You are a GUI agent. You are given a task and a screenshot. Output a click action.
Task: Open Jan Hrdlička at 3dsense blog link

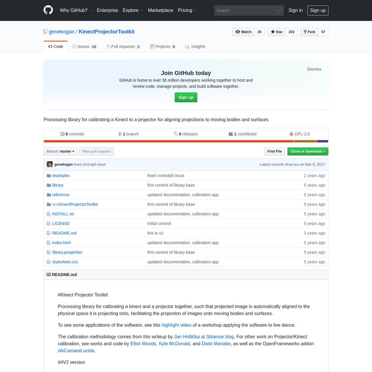(204, 337)
